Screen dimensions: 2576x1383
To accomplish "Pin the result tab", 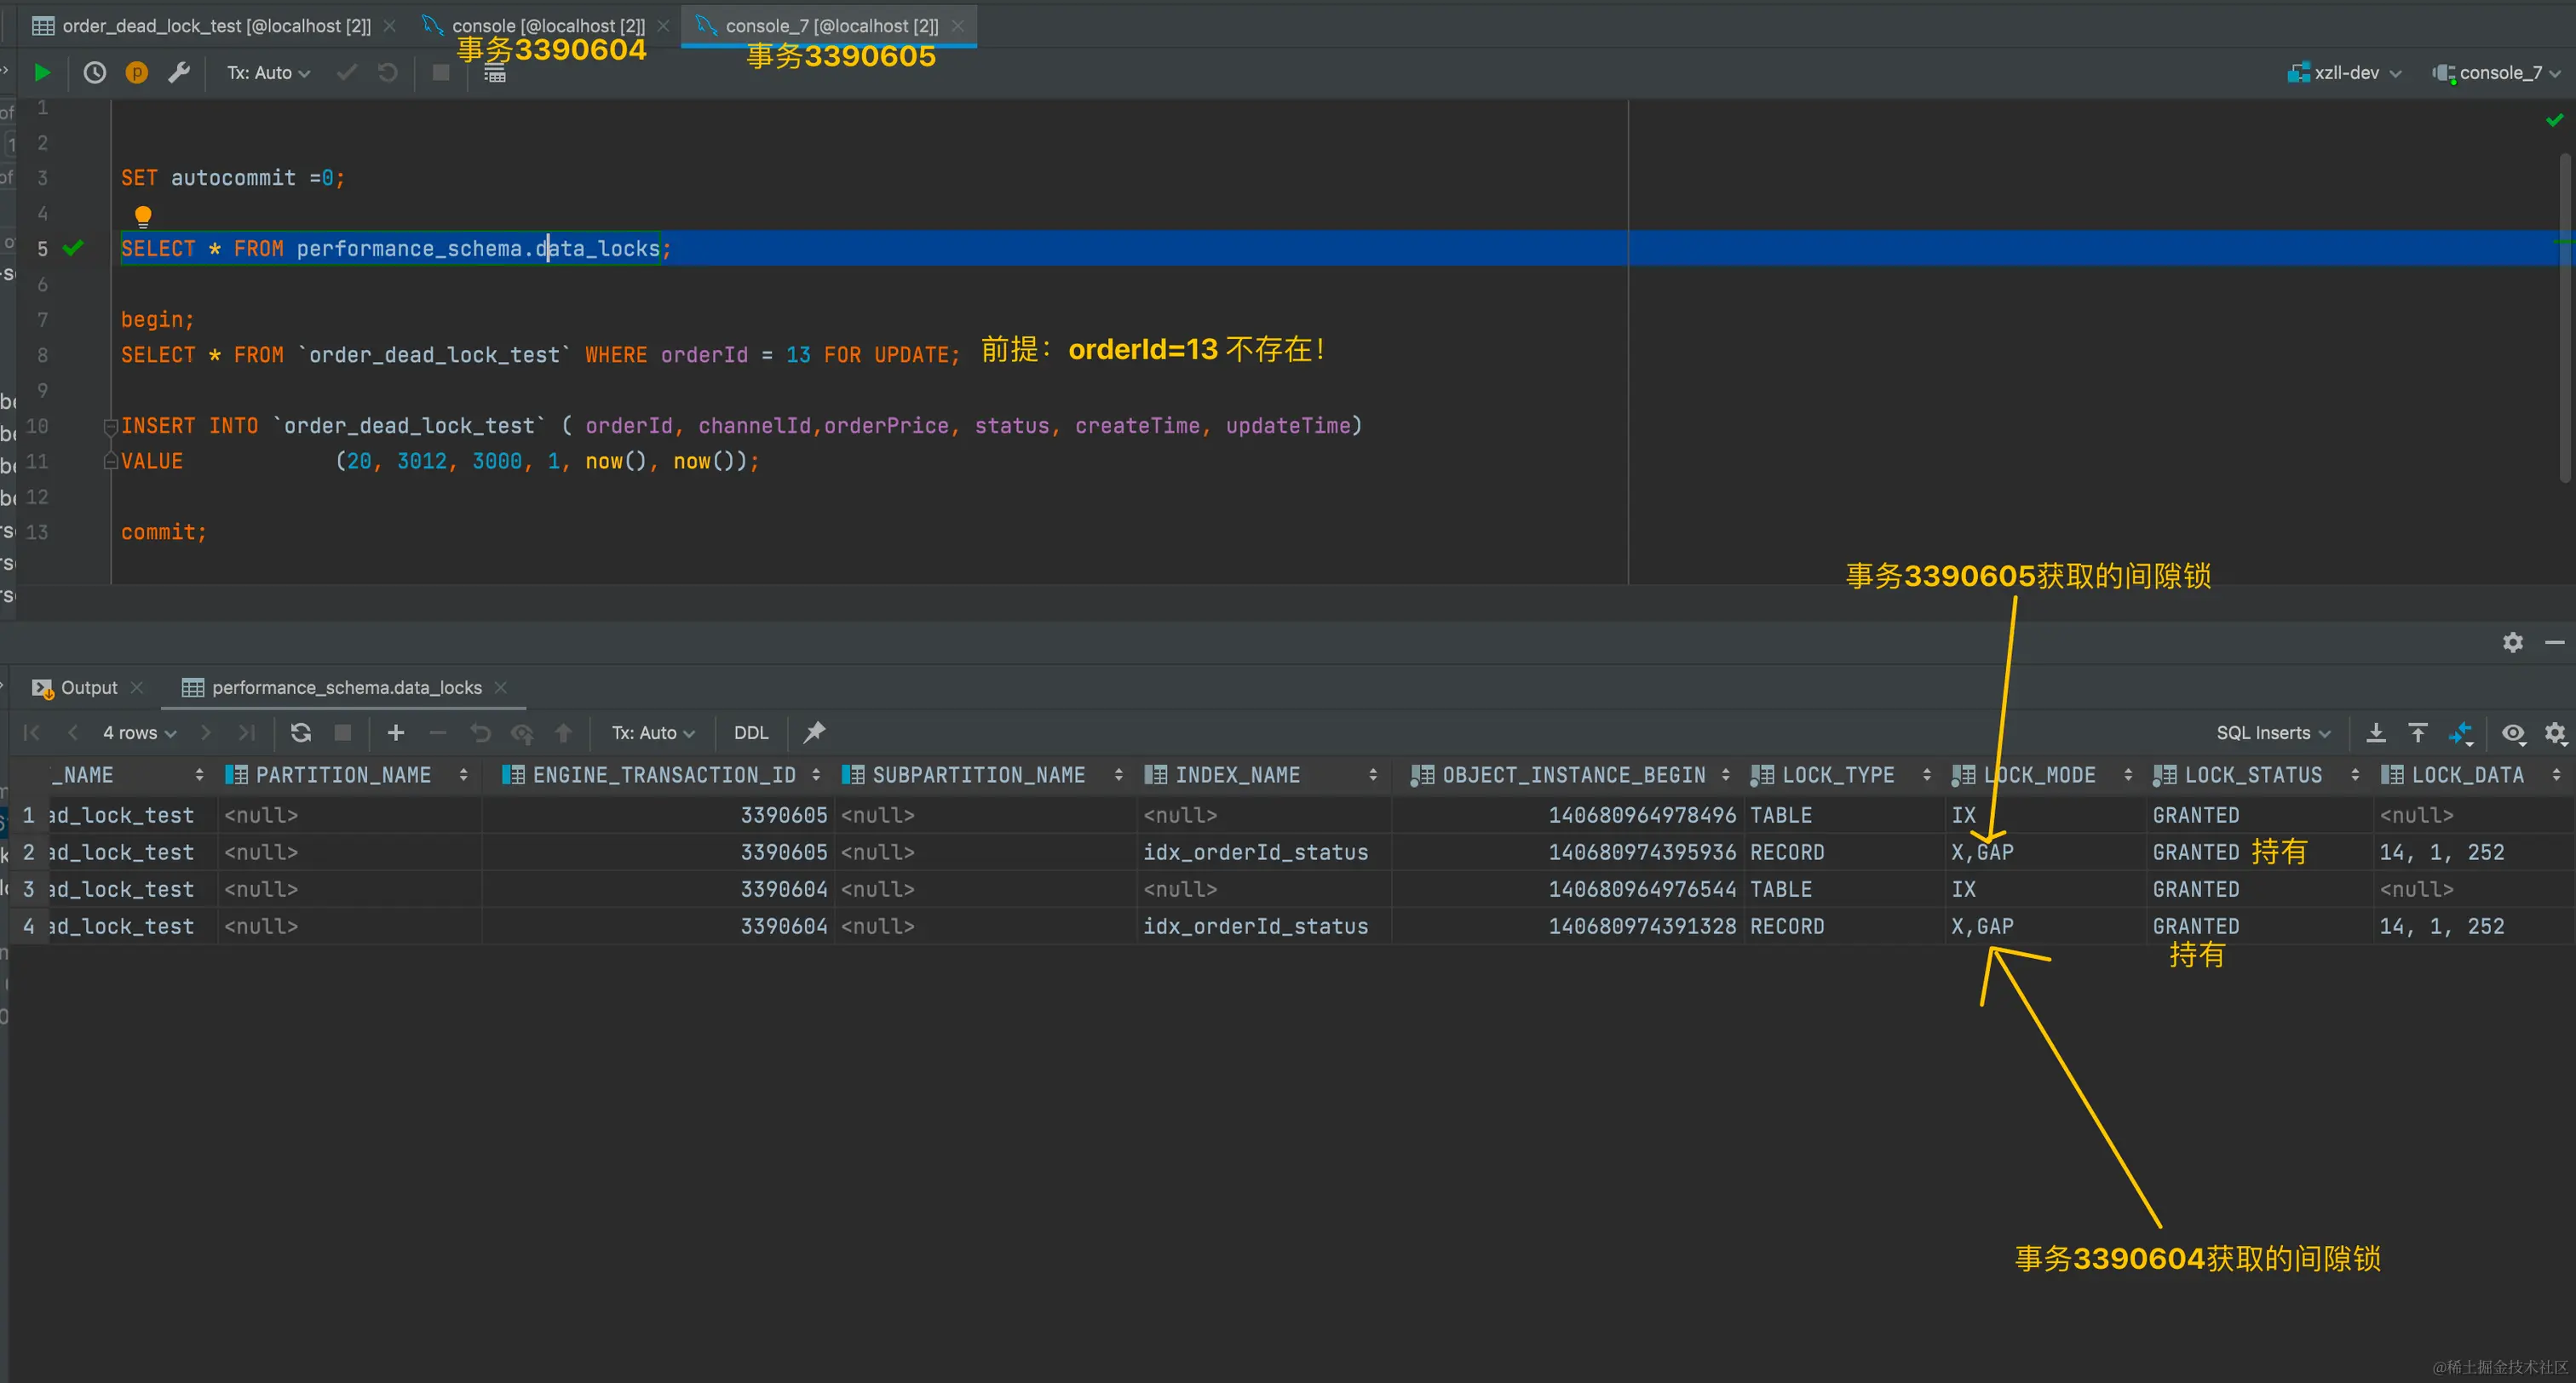I will 815,733.
